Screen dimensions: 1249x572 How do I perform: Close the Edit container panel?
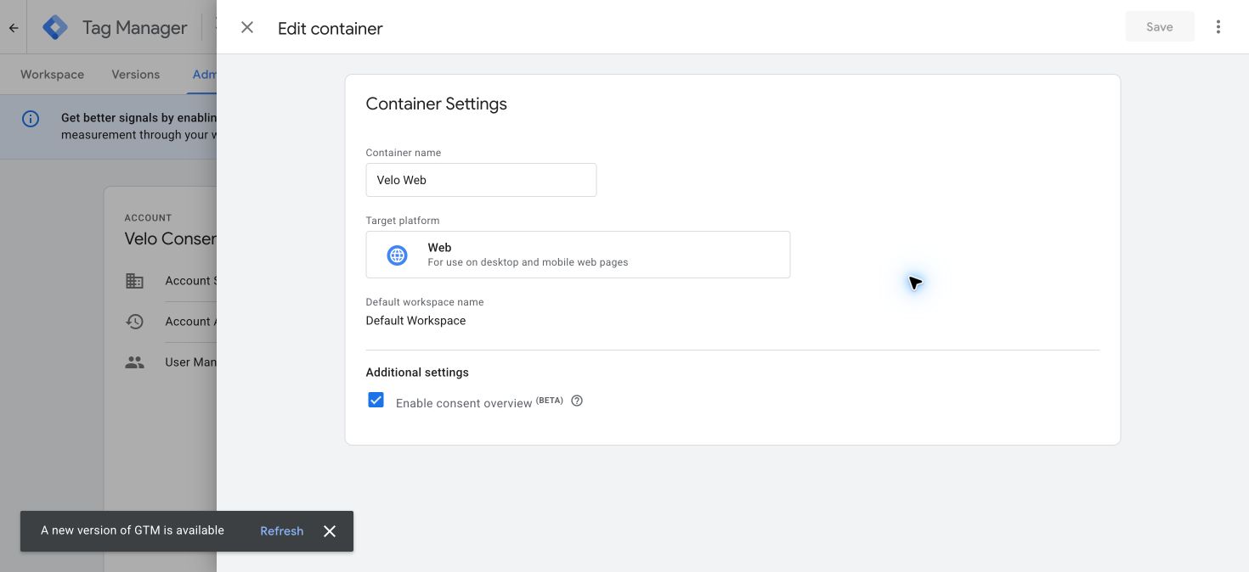point(247,27)
